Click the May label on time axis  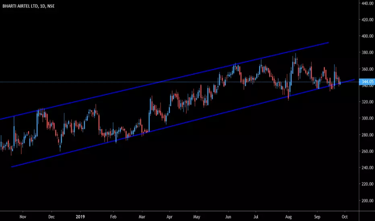tap(197, 217)
